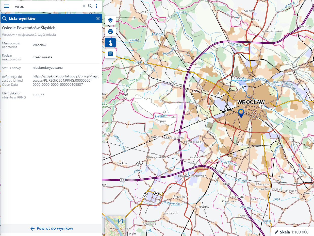Viewport: 314px width, 236px height.
Task: Click the WROCŁAW city label
Action: click(251, 102)
